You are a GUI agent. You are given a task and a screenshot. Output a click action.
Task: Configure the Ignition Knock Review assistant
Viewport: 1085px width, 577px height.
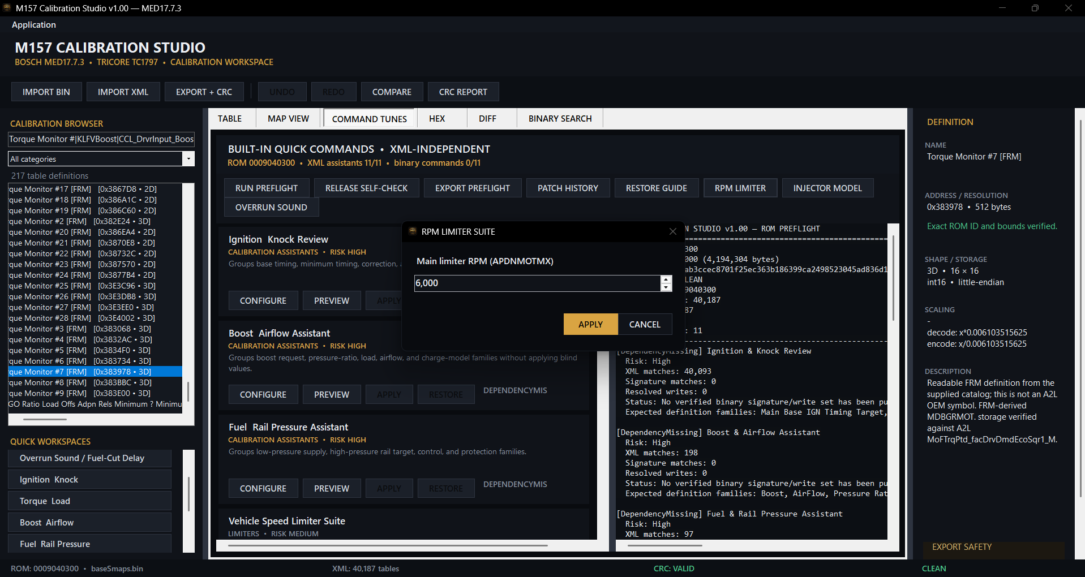coord(263,300)
